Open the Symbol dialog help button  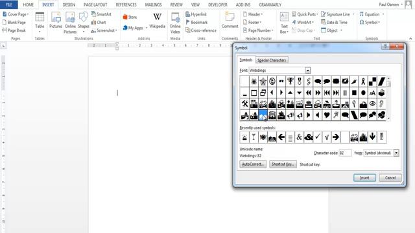point(385,47)
